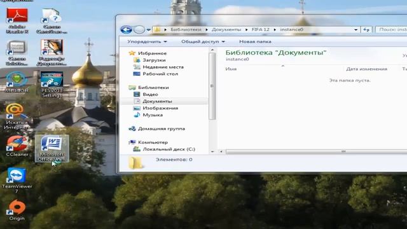Viewport: 407px width, 229px height.
Task: Click the folder icon in details pane
Action: pos(135,163)
